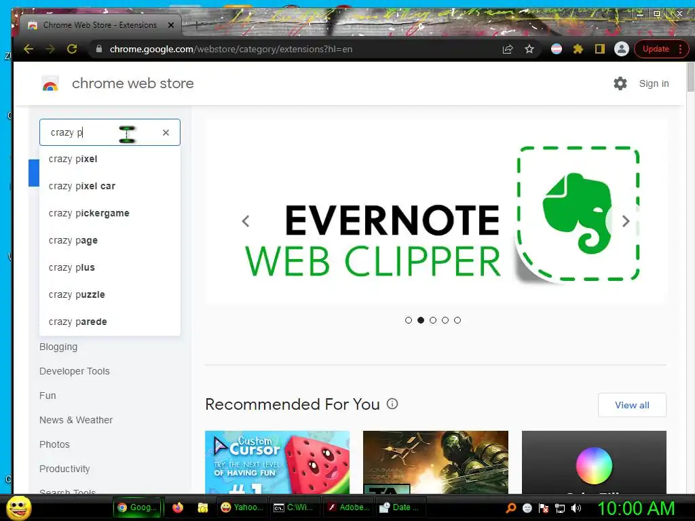Viewport: 695px width, 521px height.
Task: Click the volume speaker tray icon
Action: 576,508
